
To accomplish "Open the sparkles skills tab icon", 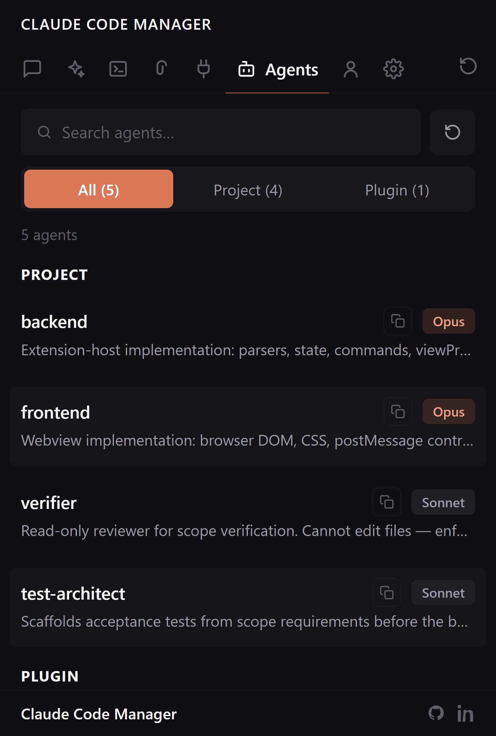I will tap(76, 69).
